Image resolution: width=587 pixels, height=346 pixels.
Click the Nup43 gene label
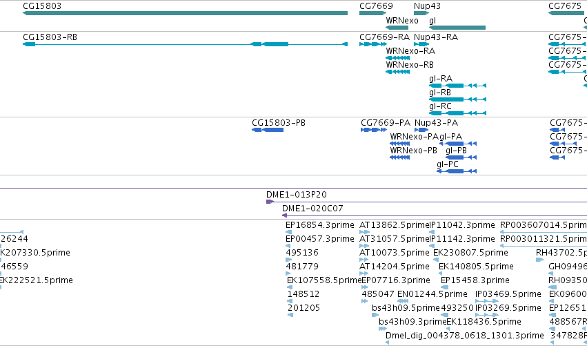click(427, 6)
